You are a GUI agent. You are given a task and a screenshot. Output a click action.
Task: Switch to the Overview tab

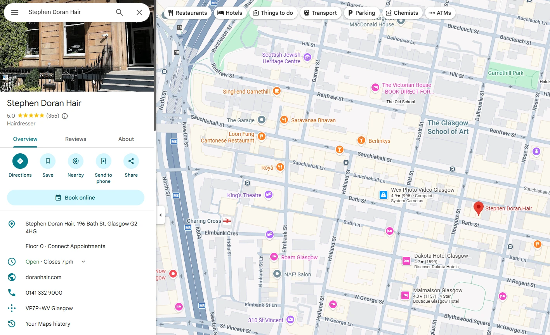coord(25,139)
